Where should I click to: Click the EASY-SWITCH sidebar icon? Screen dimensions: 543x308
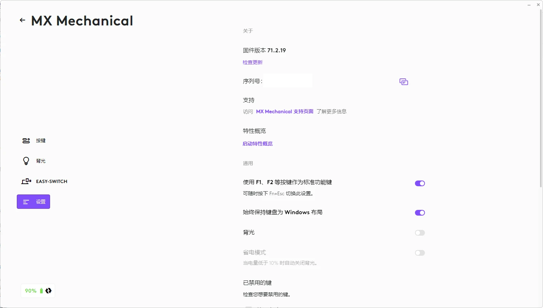pos(26,181)
